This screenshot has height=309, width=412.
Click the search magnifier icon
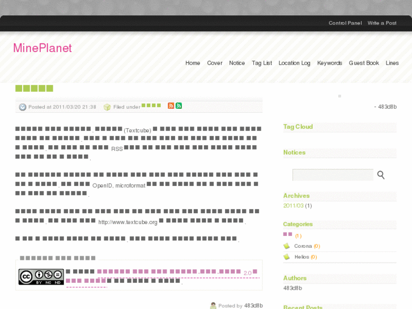381,175
